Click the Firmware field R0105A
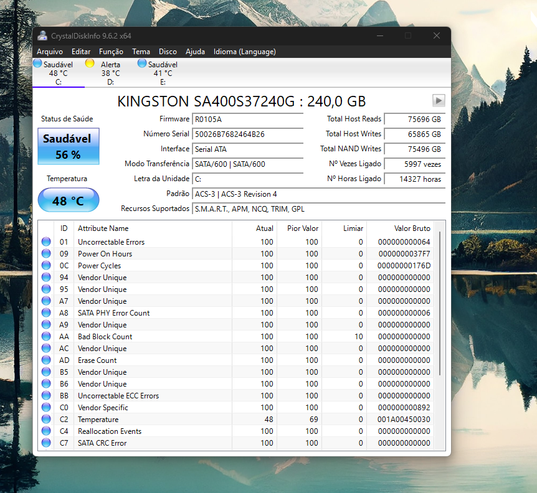This screenshot has height=493, width=537. (x=247, y=119)
